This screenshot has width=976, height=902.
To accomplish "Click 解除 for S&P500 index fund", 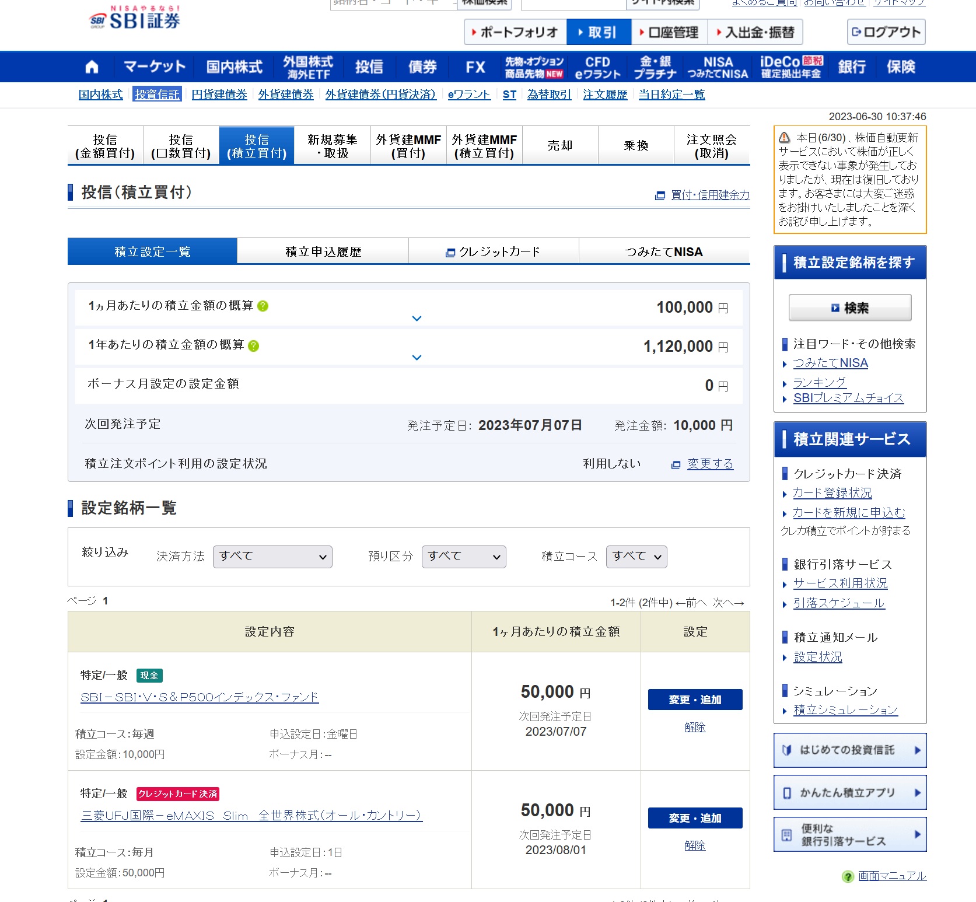I will [x=695, y=727].
